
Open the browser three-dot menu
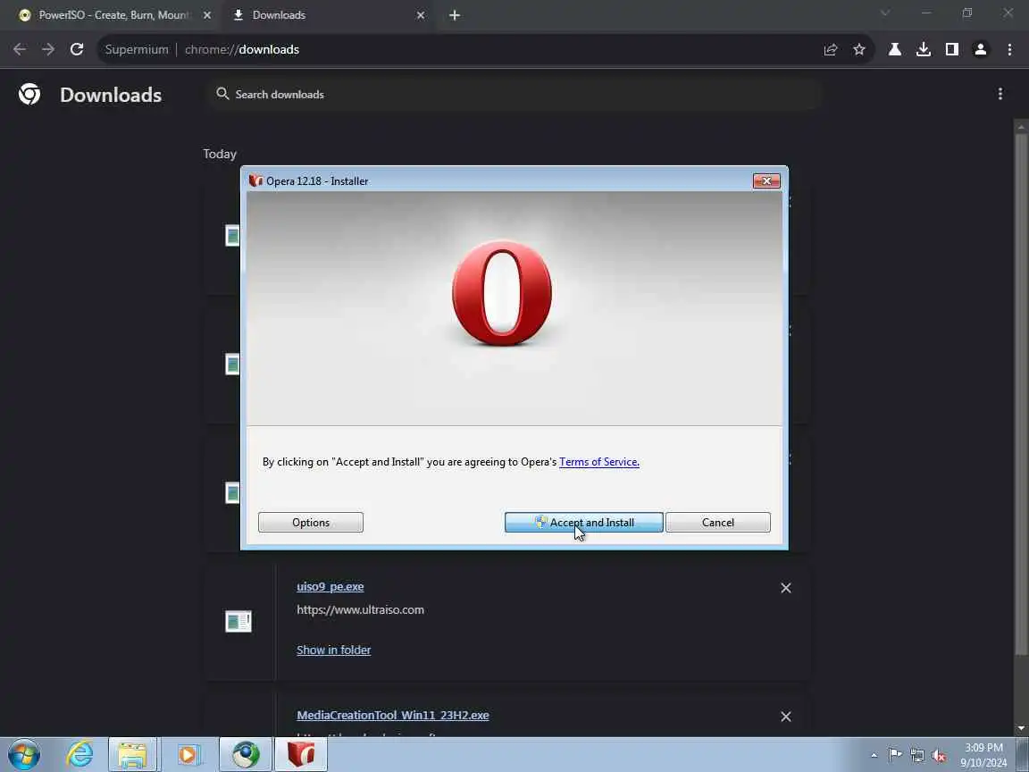1009,49
